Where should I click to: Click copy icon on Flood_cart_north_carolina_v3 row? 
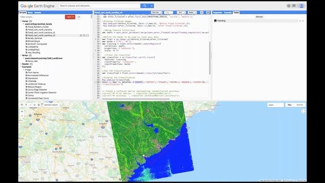tap(84, 36)
